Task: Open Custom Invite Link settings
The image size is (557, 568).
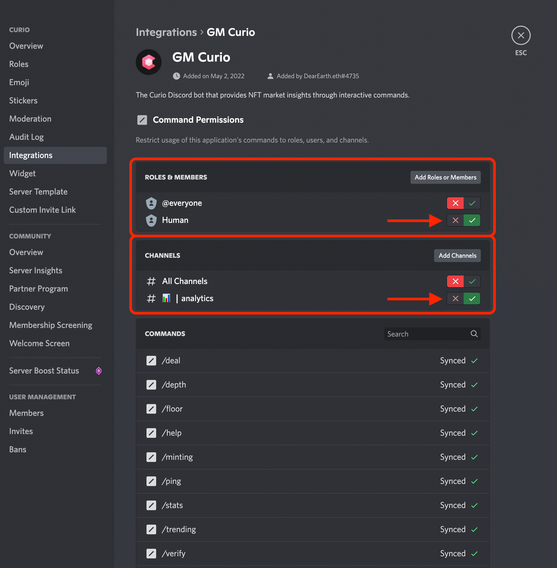Action: (x=55, y=210)
